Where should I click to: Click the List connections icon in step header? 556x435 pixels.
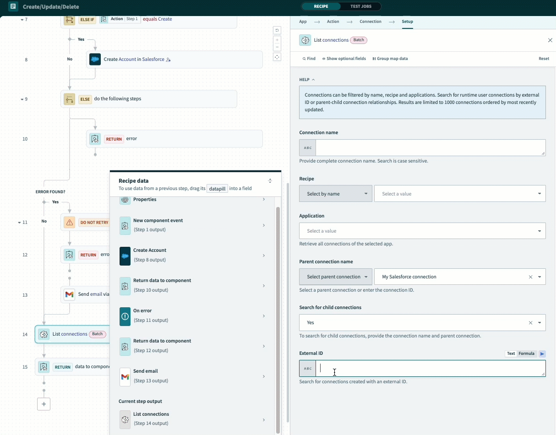pyautogui.click(x=305, y=40)
